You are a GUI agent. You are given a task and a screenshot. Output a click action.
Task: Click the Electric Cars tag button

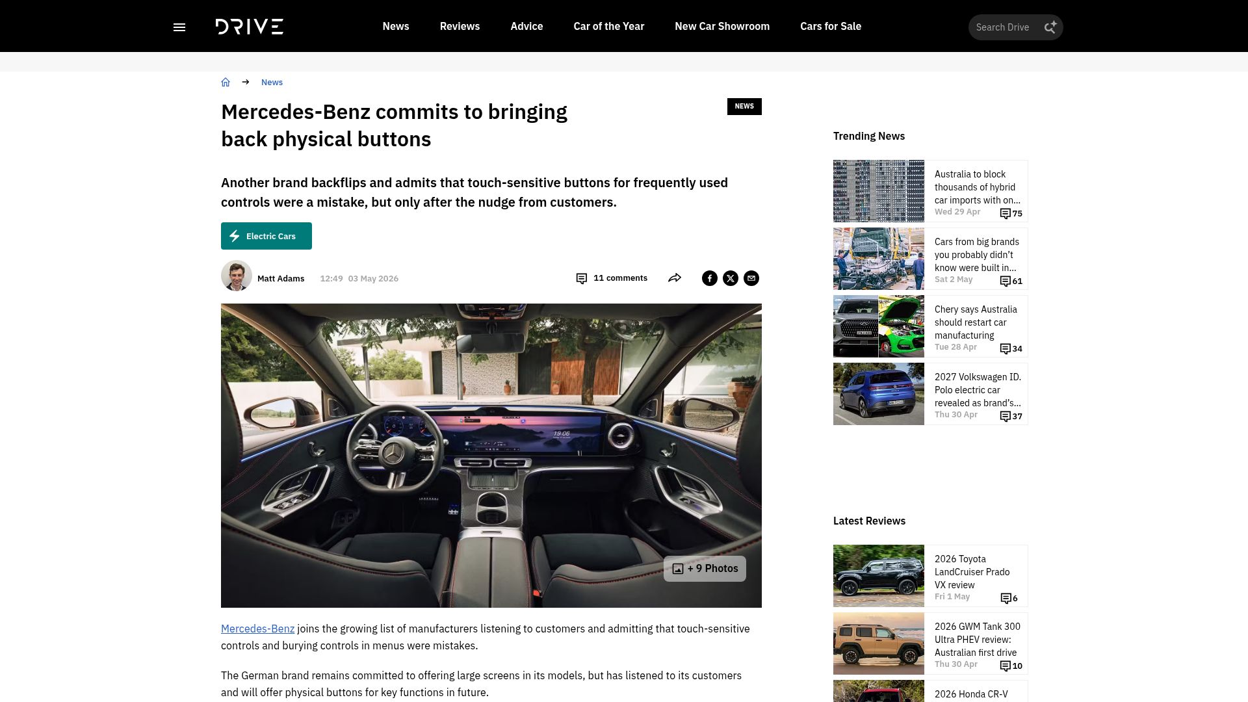coord(266,236)
